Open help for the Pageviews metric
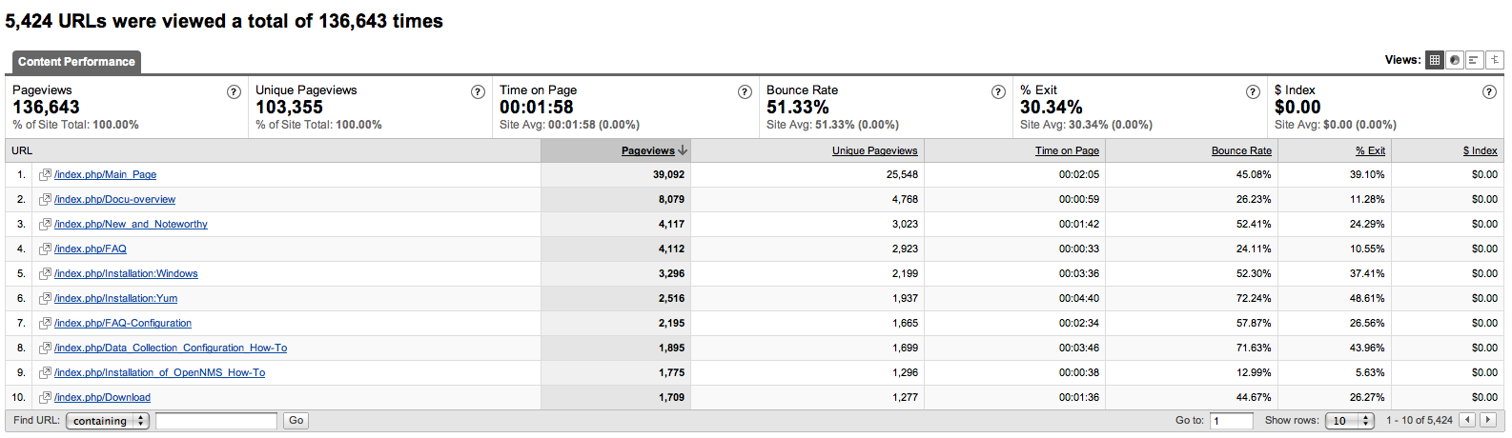The height and width of the screenshot is (438, 1512). pos(234,91)
